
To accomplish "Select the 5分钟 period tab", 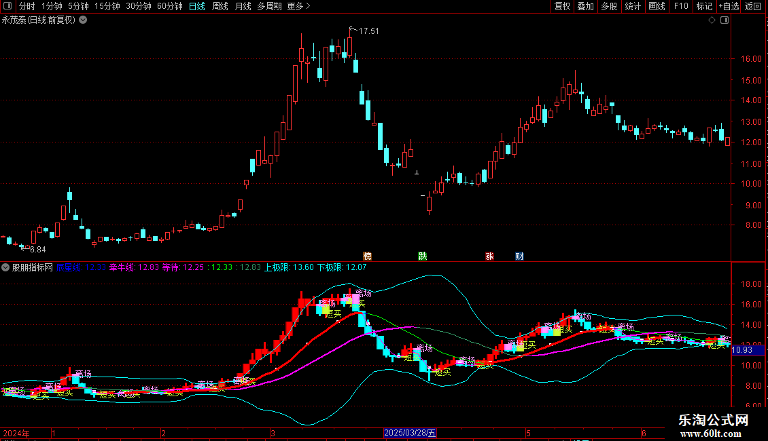I will pos(78,6).
